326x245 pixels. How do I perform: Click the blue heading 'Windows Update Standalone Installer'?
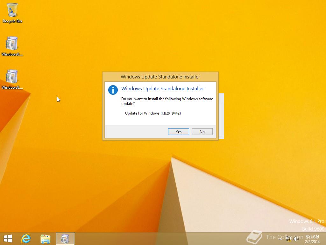click(163, 89)
